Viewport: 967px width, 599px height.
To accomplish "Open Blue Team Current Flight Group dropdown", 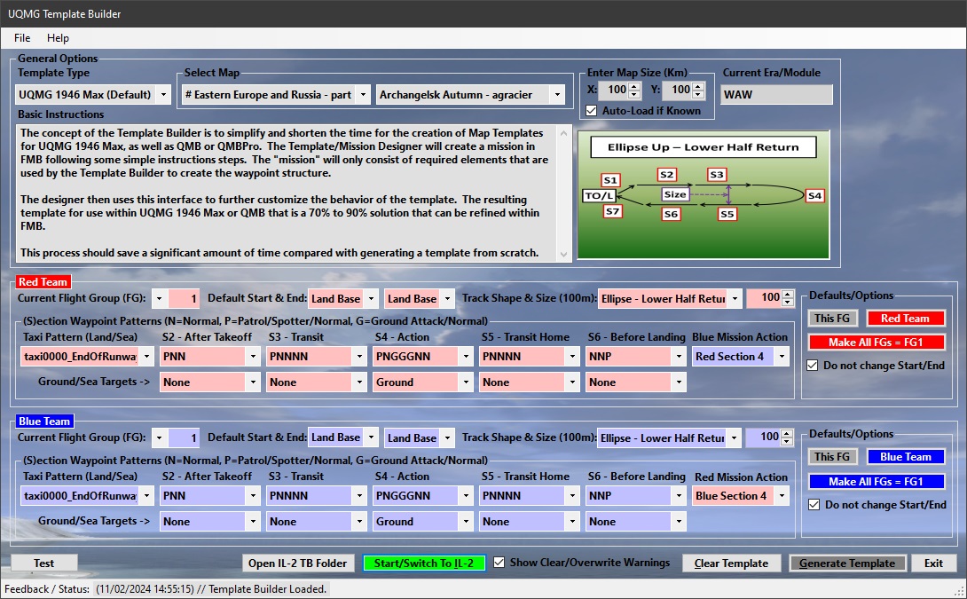I will click(x=159, y=438).
